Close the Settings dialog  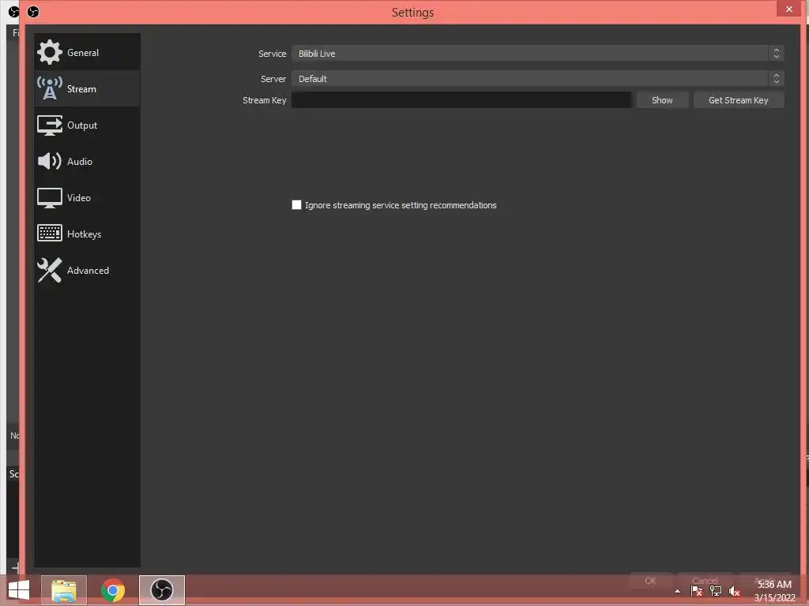tap(789, 9)
